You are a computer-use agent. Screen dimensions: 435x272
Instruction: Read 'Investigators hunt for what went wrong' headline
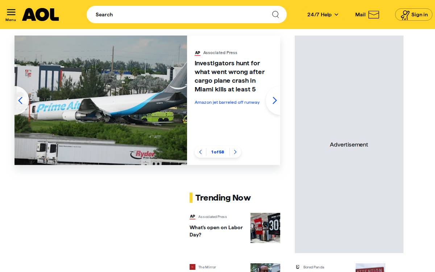pos(230,76)
